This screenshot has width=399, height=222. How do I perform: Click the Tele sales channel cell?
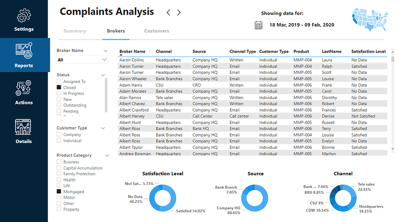[164, 97]
